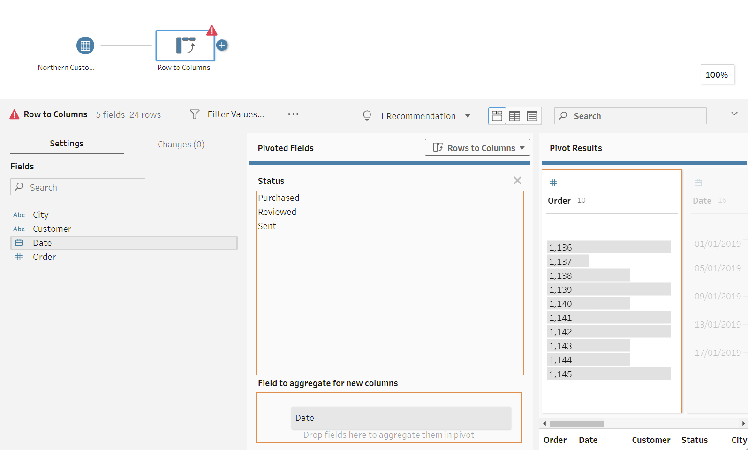Select the City field in Fields list
This screenshot has height=450, width=748.
coord(124,215)
